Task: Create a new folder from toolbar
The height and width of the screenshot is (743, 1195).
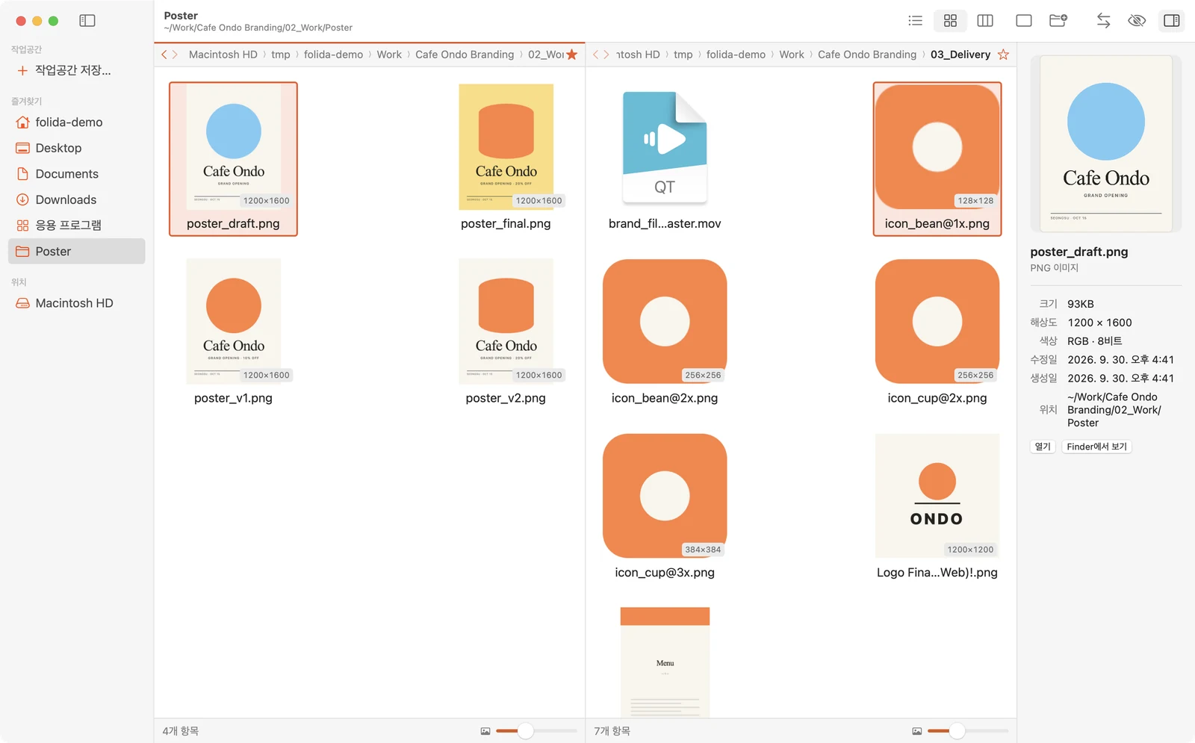Action: tap(1058, 21)
